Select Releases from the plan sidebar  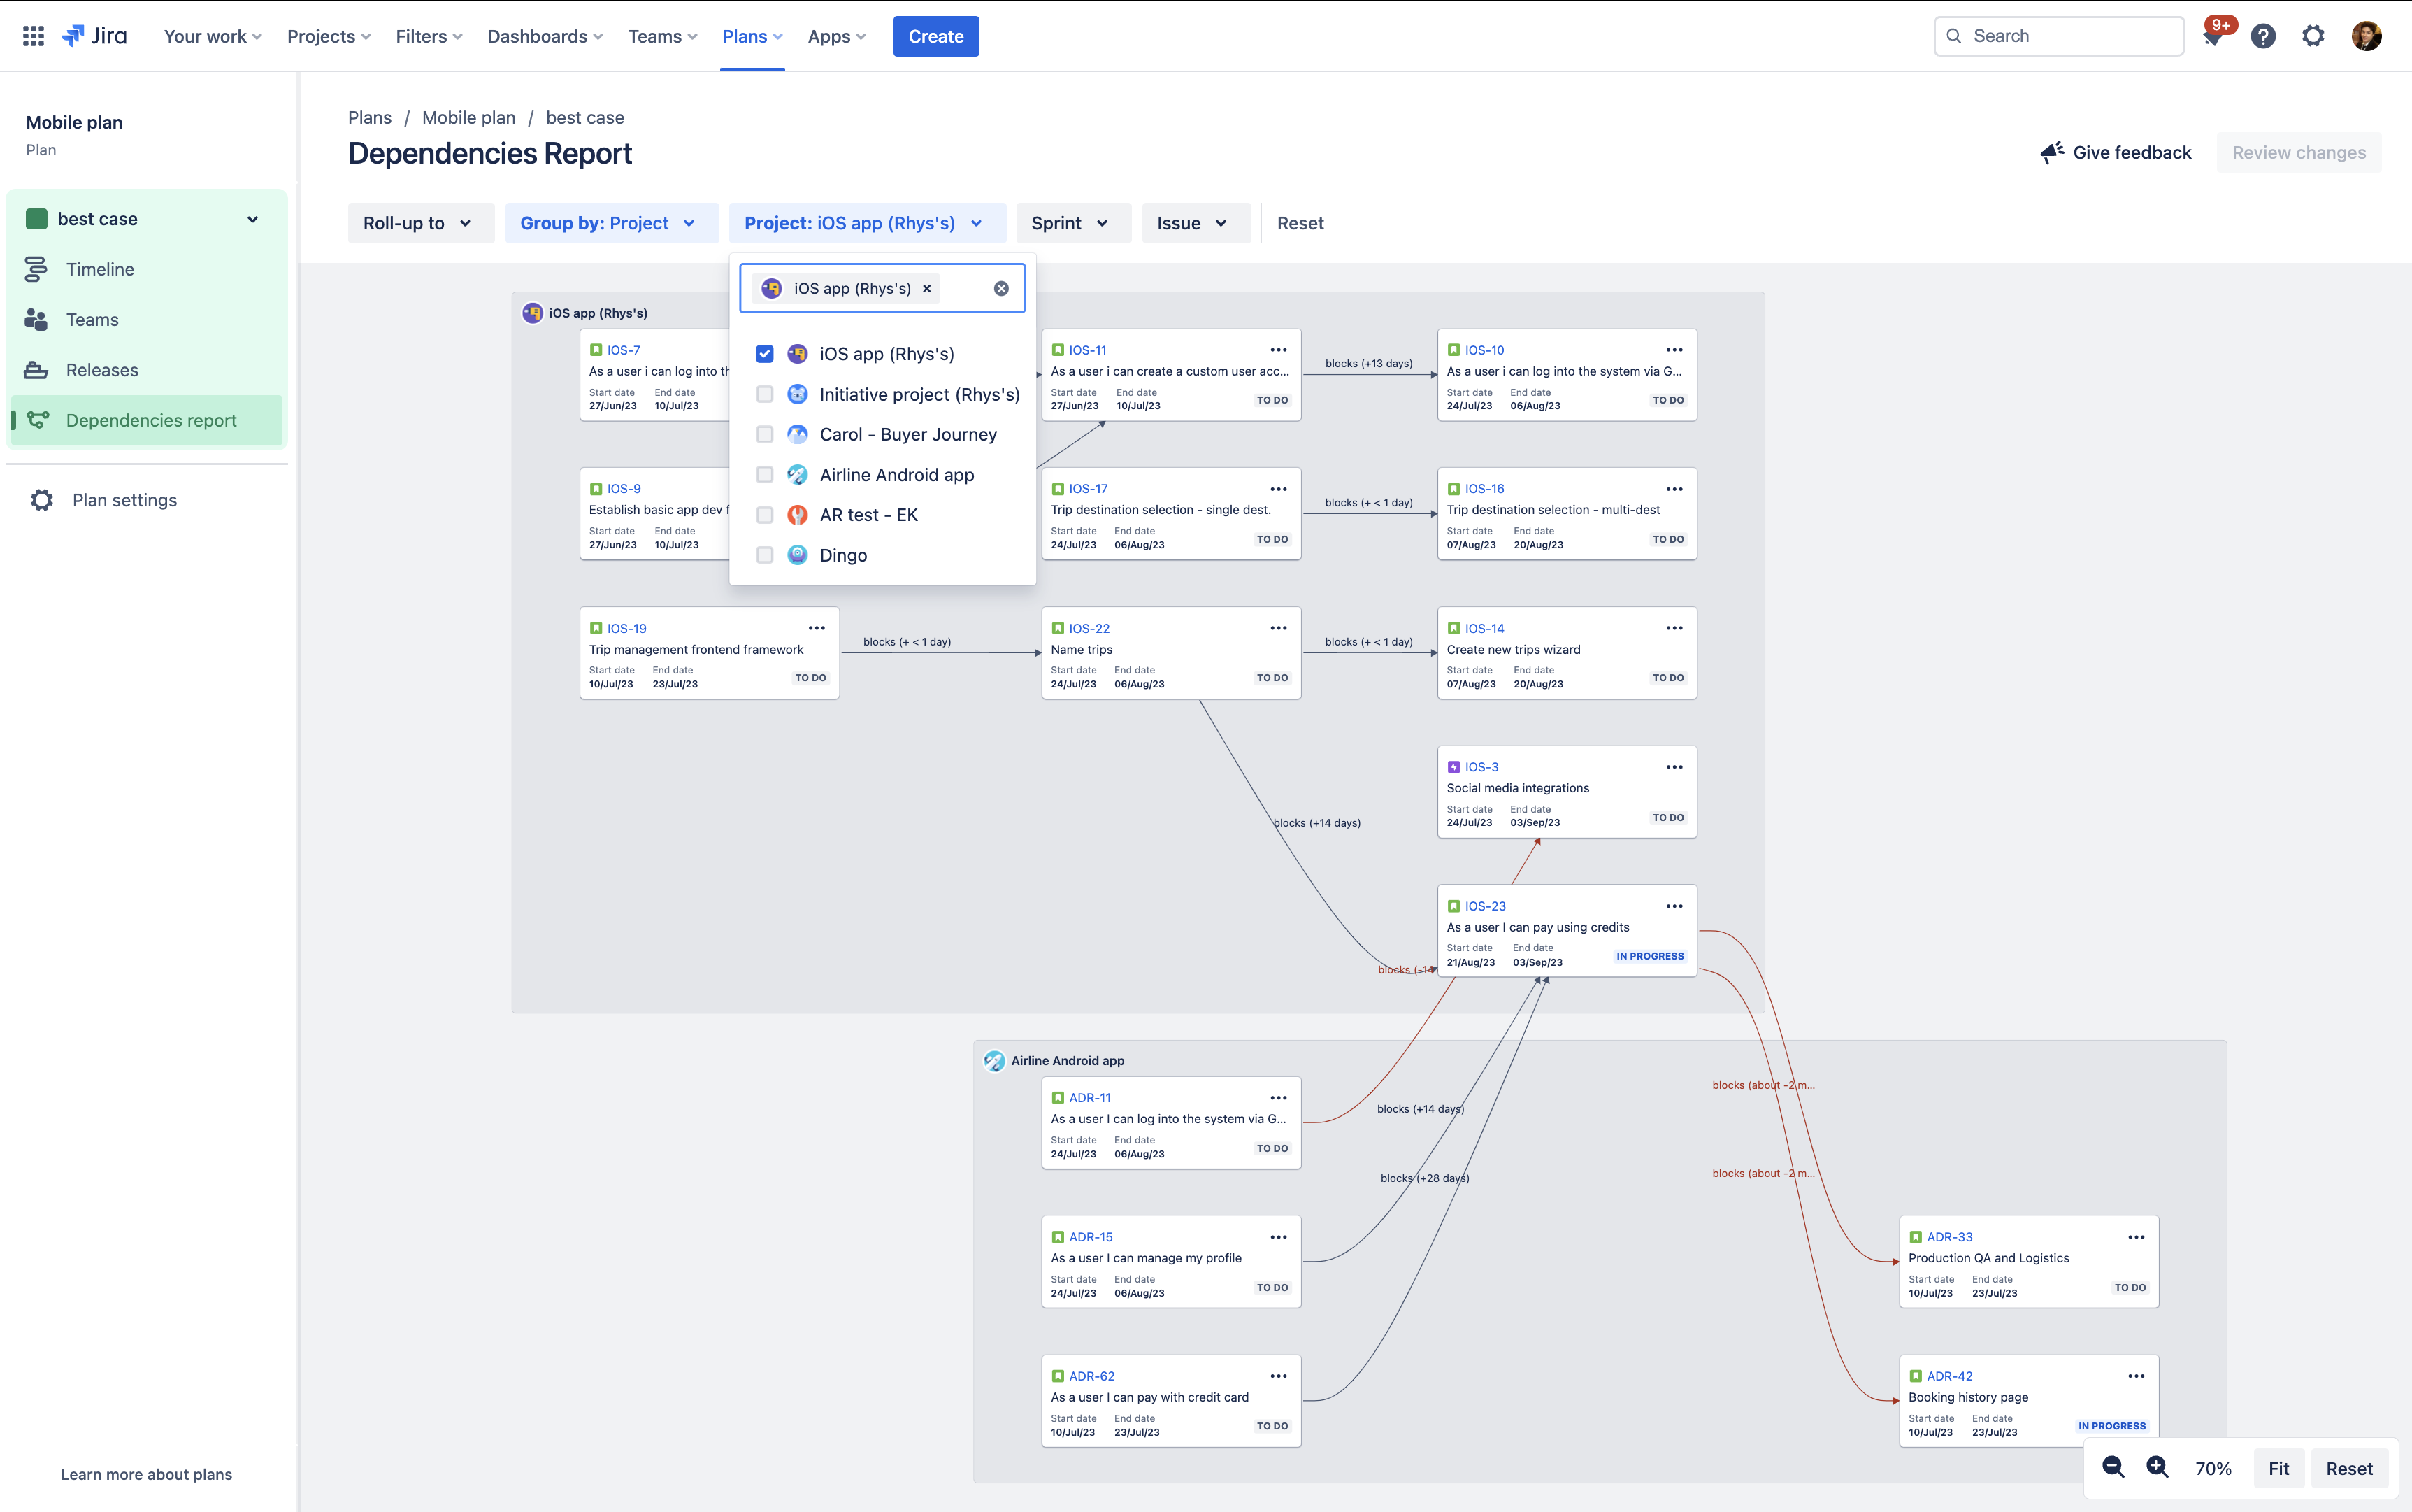102,370
